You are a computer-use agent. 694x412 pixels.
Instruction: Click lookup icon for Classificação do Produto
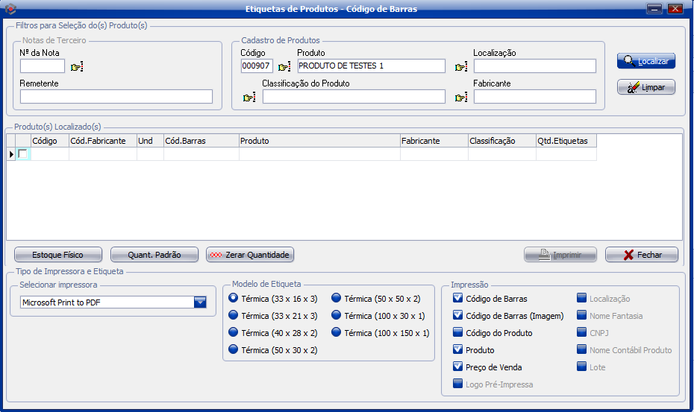pyautogui.click(x=249, y=98)
